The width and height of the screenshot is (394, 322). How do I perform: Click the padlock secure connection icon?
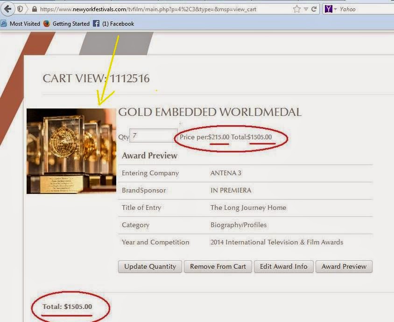34,9
